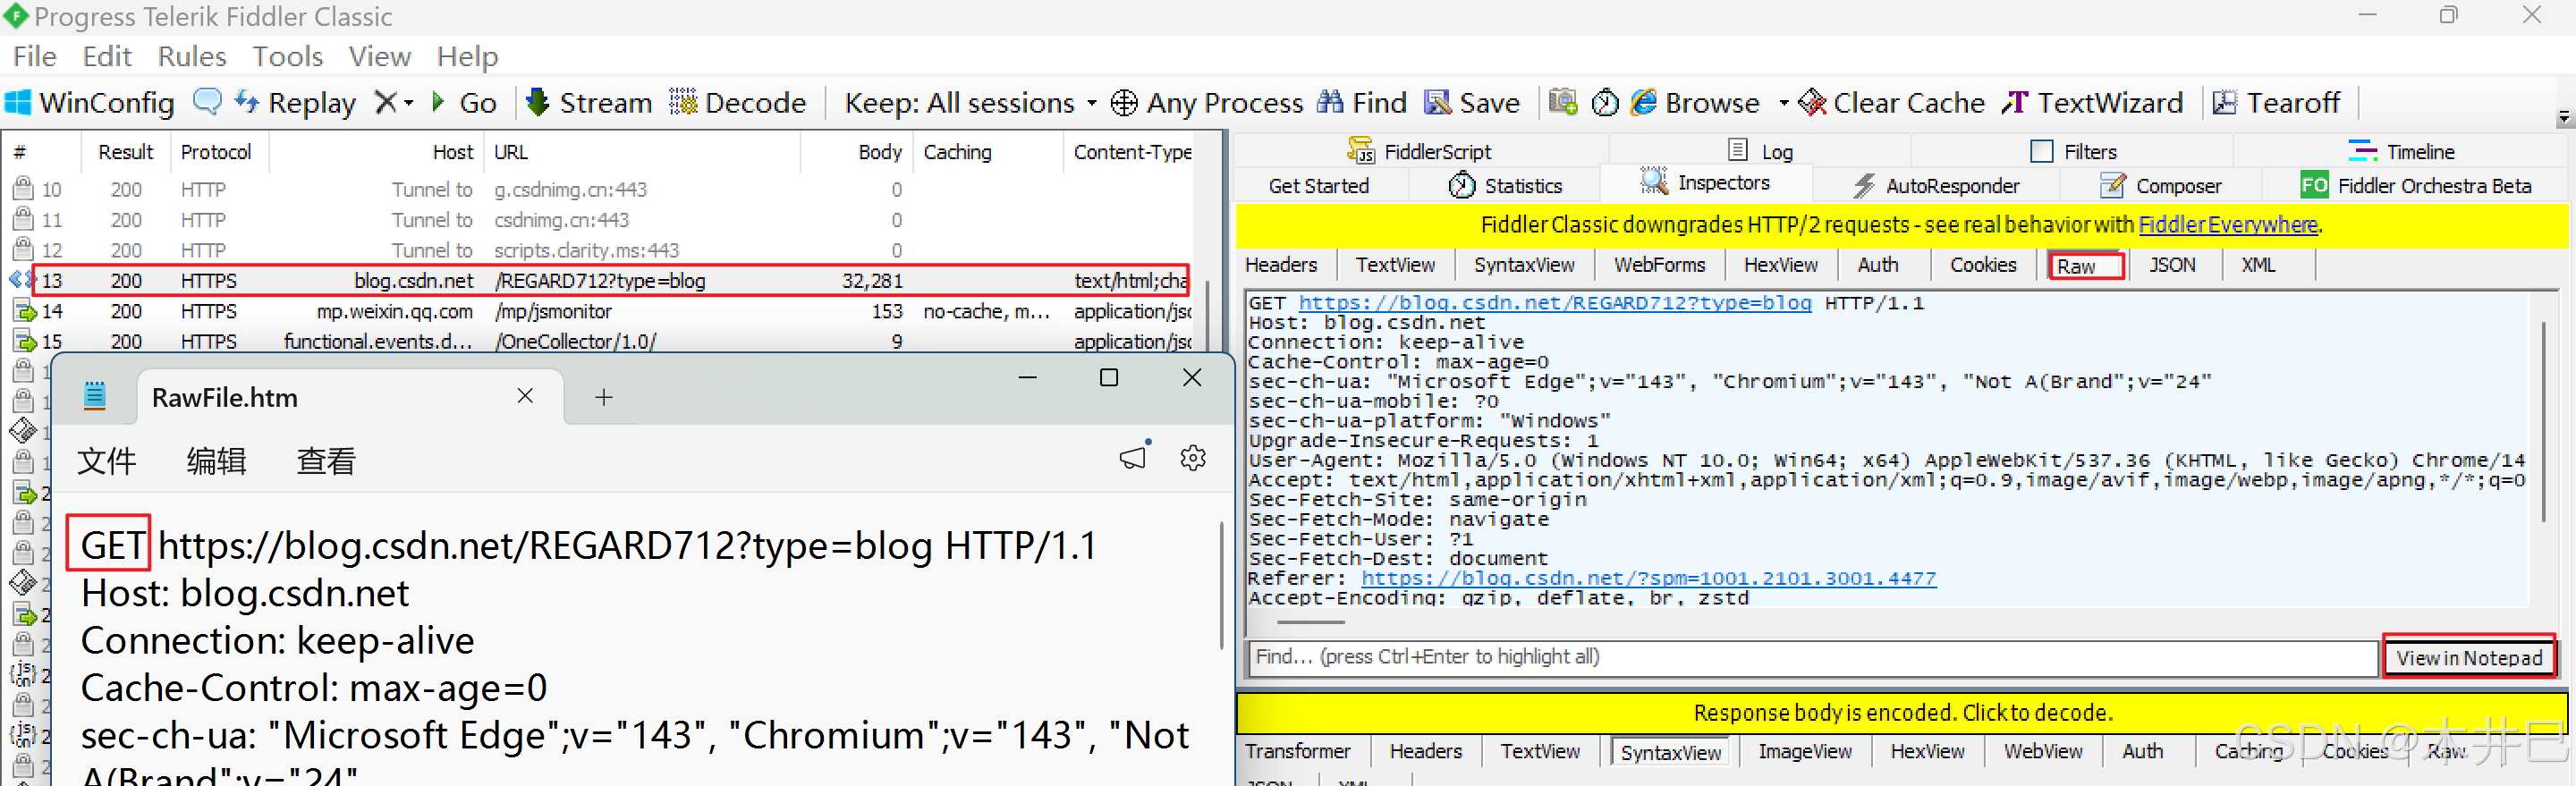Add a new Notepad tab with plus
Image resolution: width=2576 pixels, height=786 pixels.
tap(603, 397)
